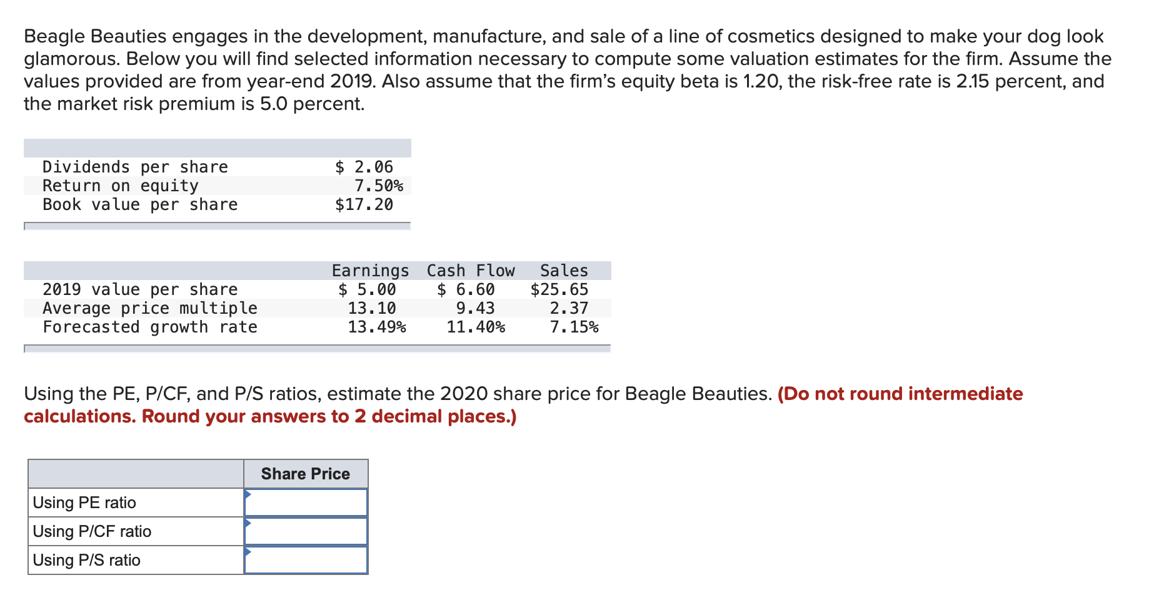Select the 13.10 earnings average price multiple
This screenshot has height=605, width=1154.
click(x=372, y=308)
